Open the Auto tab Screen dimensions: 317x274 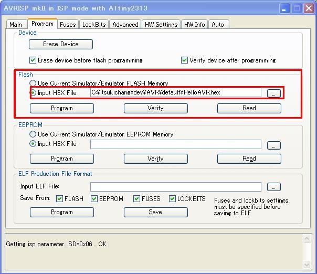pos(218,25)
